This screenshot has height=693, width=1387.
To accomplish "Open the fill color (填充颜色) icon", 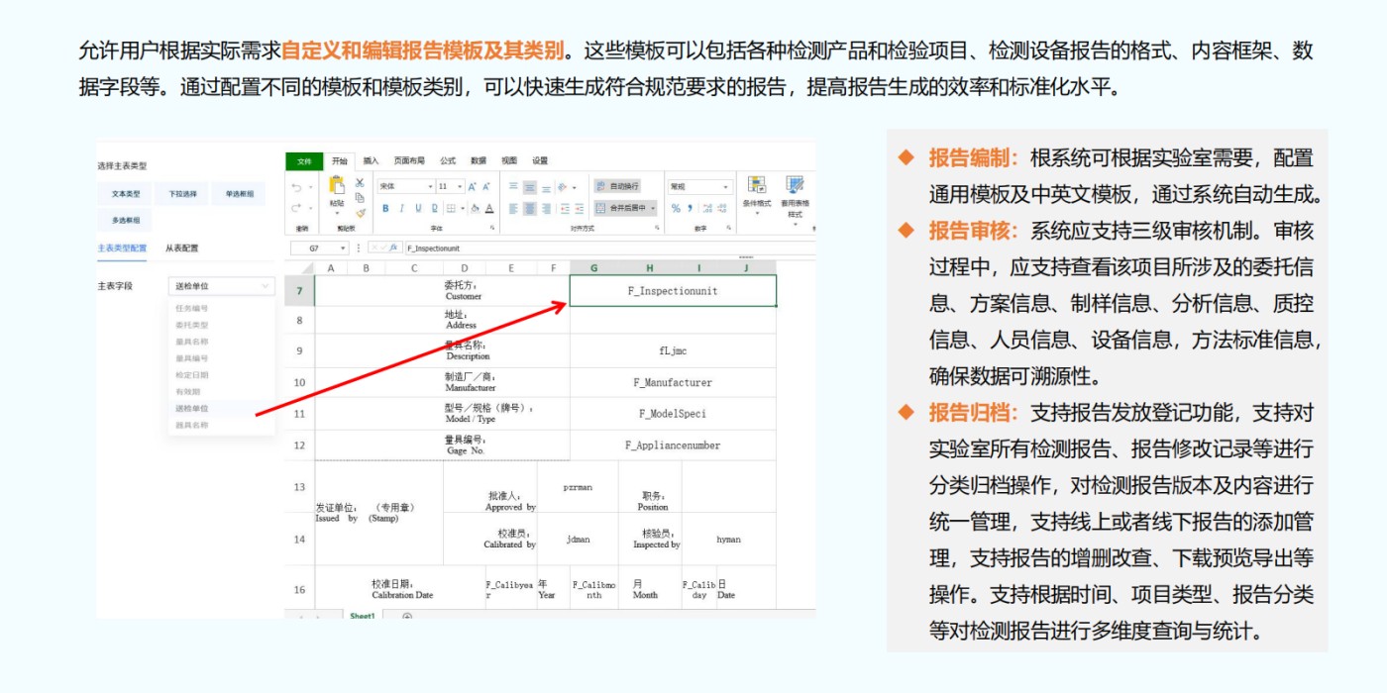I will pos(475,208).
